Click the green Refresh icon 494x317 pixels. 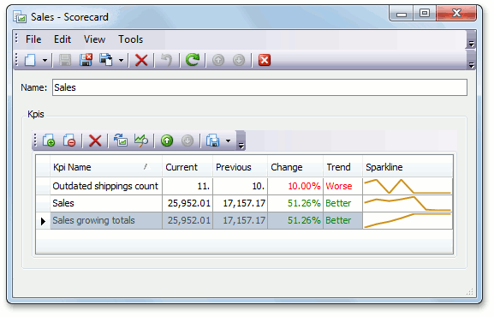pos(193,60)
